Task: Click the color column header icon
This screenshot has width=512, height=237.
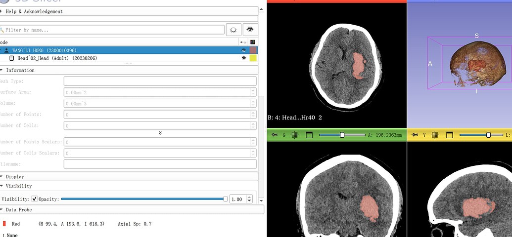Action: pos(253,42)
